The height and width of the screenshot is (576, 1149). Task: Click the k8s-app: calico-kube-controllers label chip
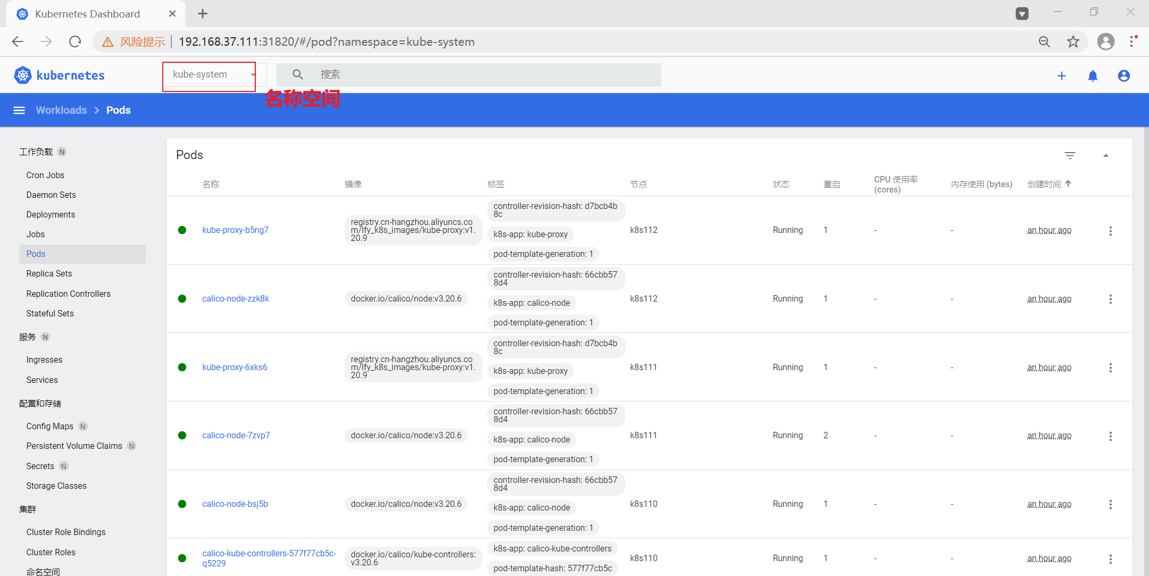pos(552,548)
